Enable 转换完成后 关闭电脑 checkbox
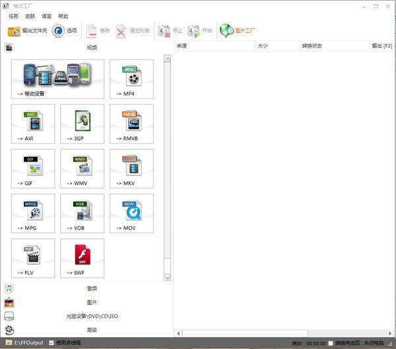 pos(331,343)
